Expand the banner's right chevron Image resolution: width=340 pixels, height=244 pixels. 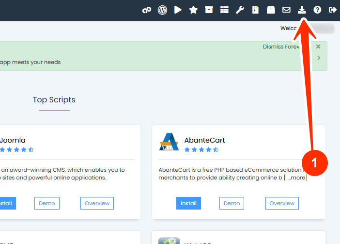click(319, 58)
